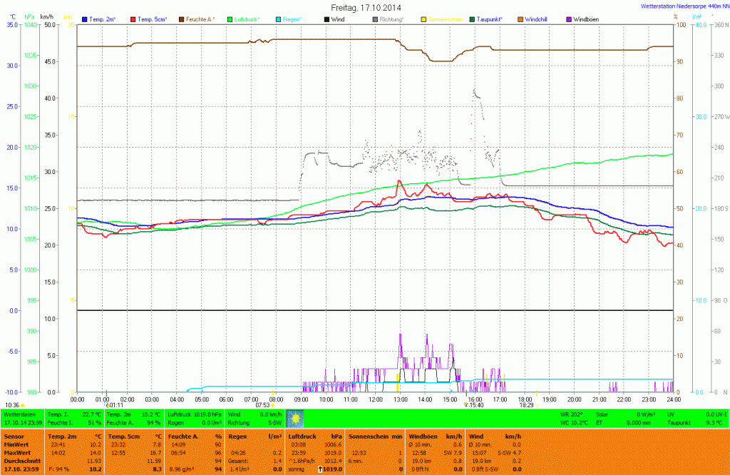This screenshot has width=730, height=475.
Task: Select the yellow Sonnenschein legend marker
Action: 423,19
